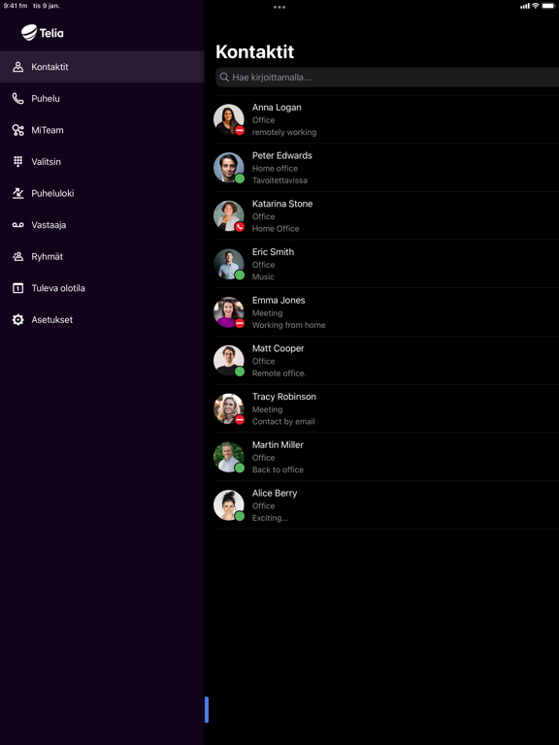The image size is (559, 745).
Task: Open the MiTeam icon in sidebar
Action: point(17,130)
